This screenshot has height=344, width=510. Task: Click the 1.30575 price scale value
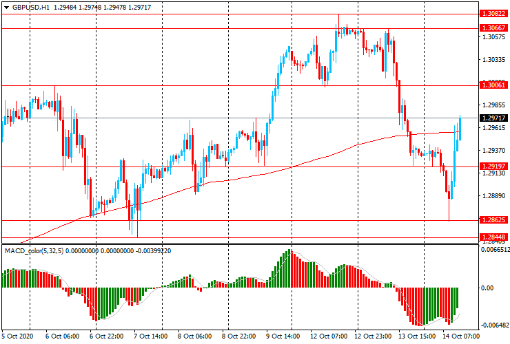coord(494,37)
